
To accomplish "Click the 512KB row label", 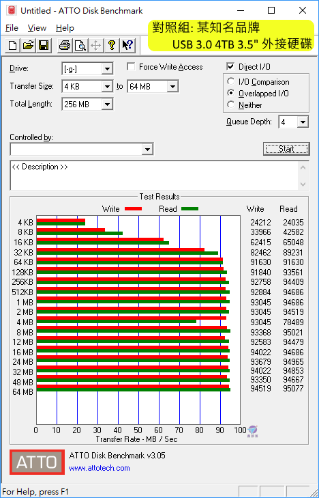I will [x=22, y=292].
